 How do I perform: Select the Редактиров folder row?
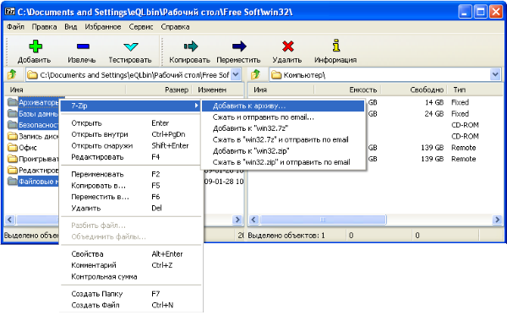(x=33, y=171)
